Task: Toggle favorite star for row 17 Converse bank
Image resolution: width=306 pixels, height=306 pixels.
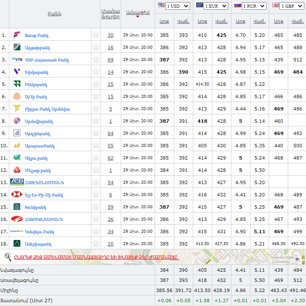Action: pos(96,231)
